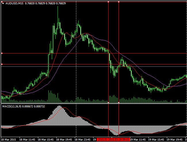Click the 18 Mar 11:45 time axis label

point(28,139)
